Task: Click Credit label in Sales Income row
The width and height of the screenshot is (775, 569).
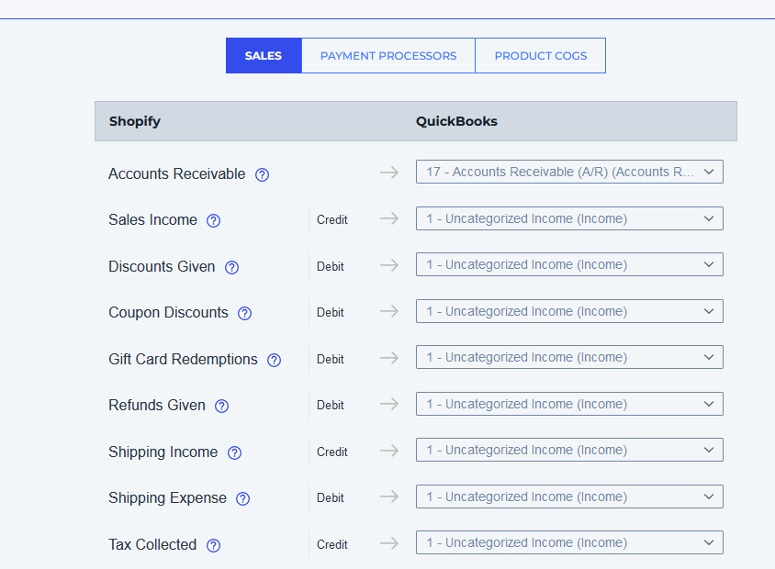Action: pyautogui.click(x=332, y=219)
